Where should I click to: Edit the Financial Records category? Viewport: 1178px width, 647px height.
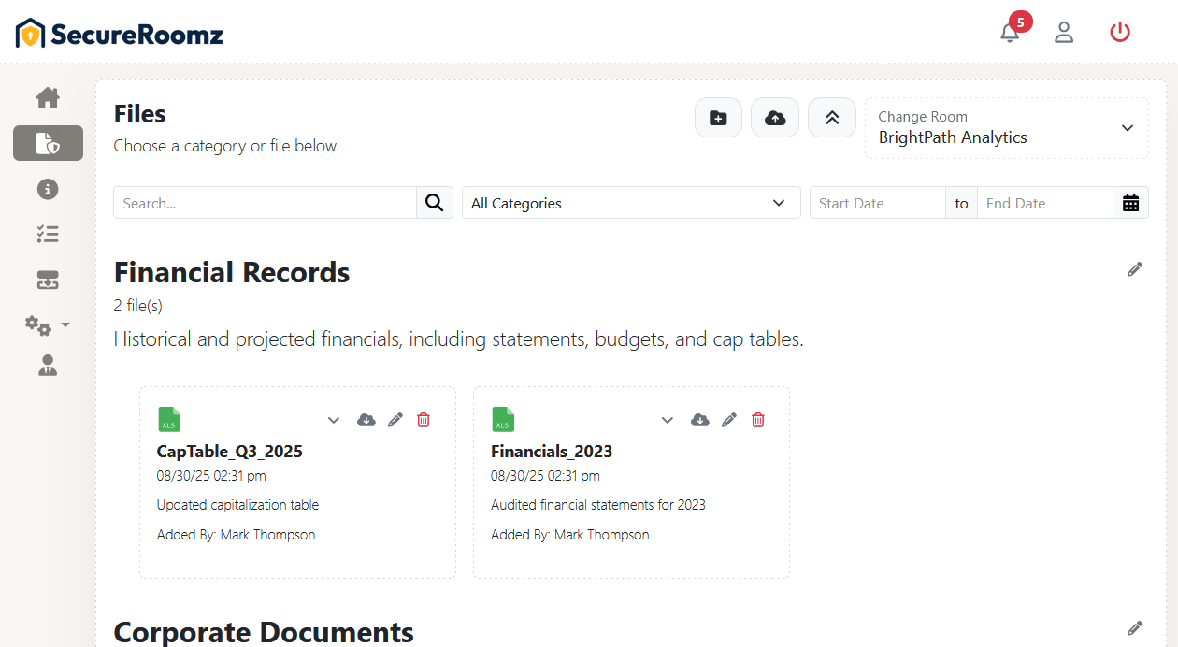click(x=1135, y=270)
